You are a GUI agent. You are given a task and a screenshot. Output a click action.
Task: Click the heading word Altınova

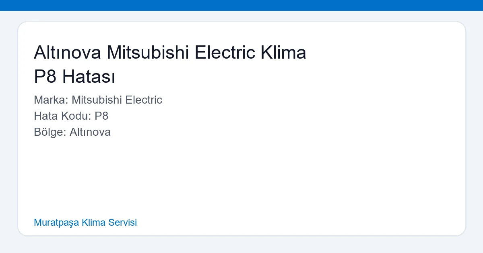66,52
